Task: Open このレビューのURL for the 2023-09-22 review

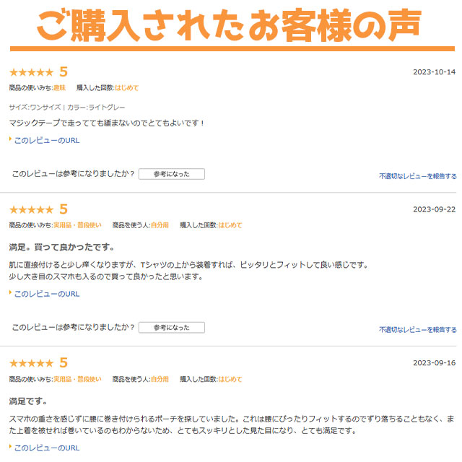Action: coord(47,294)
